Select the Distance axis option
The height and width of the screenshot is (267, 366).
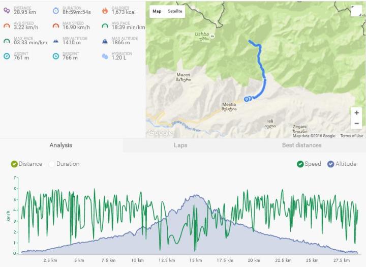coord(14,164)
